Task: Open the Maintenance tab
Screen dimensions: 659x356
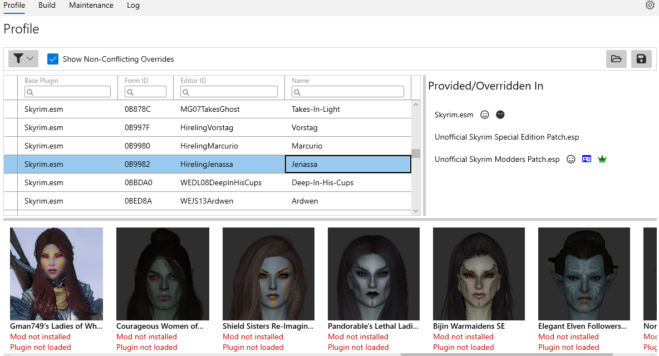Action: (x=91, y=6)
